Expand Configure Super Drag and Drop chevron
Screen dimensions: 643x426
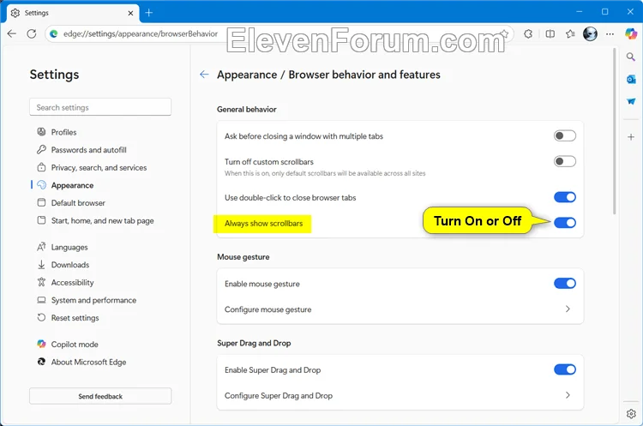pos(568,395)
